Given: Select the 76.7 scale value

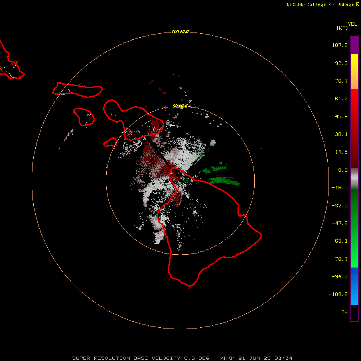Looking at the screenshot, I should 341,81.
